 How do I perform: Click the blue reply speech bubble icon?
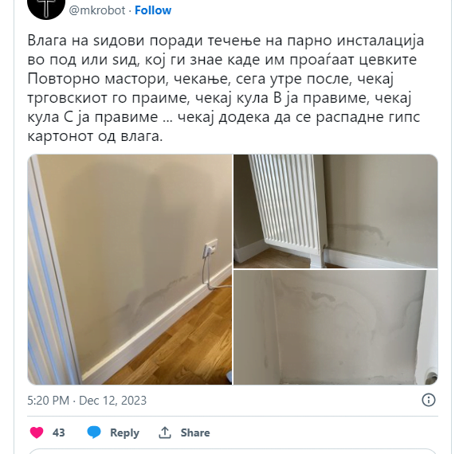(x=94, y=432)
